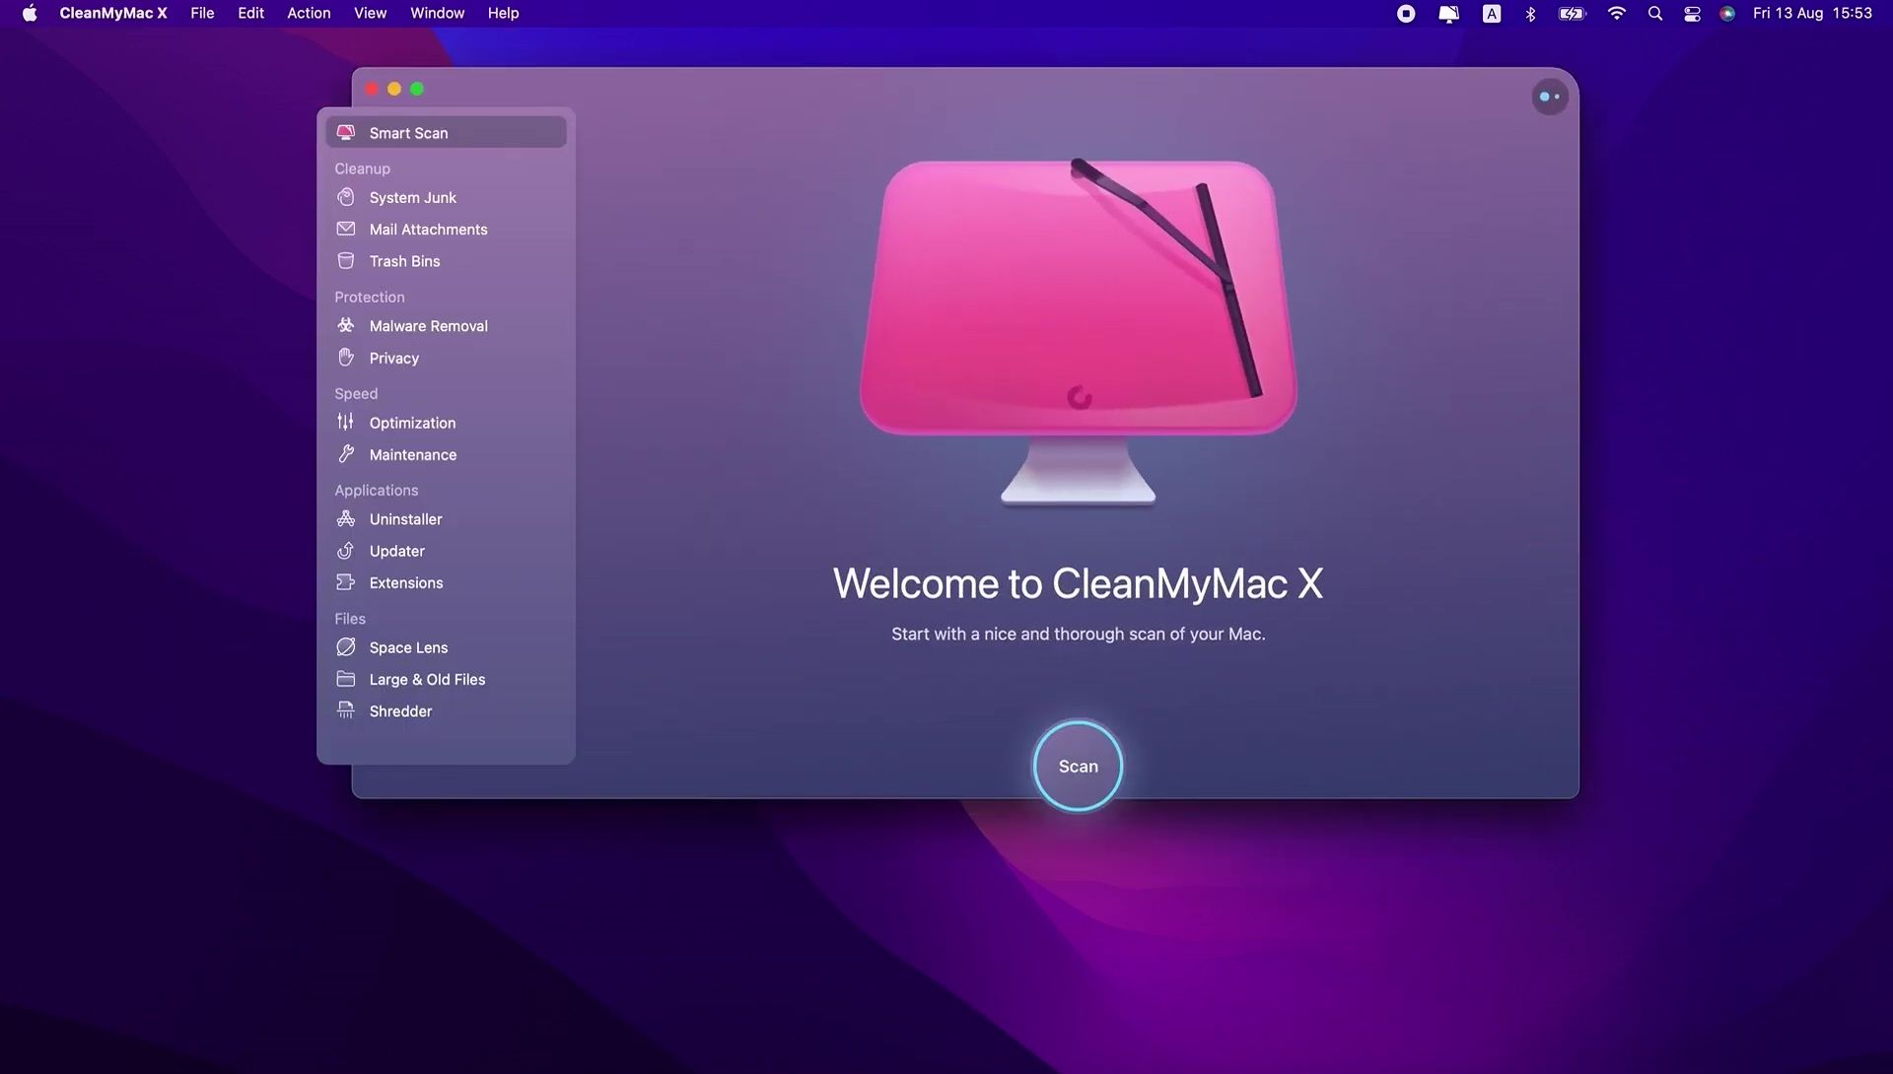Select Maintenance label in sidebar
The image size is (1893, 1074).
click(412, 454)
